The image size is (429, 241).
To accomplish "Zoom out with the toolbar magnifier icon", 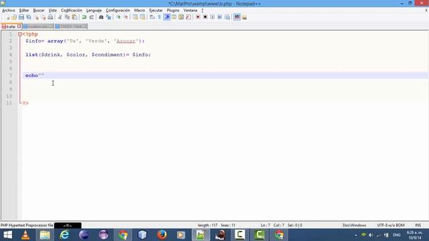I will pos(125,17).
